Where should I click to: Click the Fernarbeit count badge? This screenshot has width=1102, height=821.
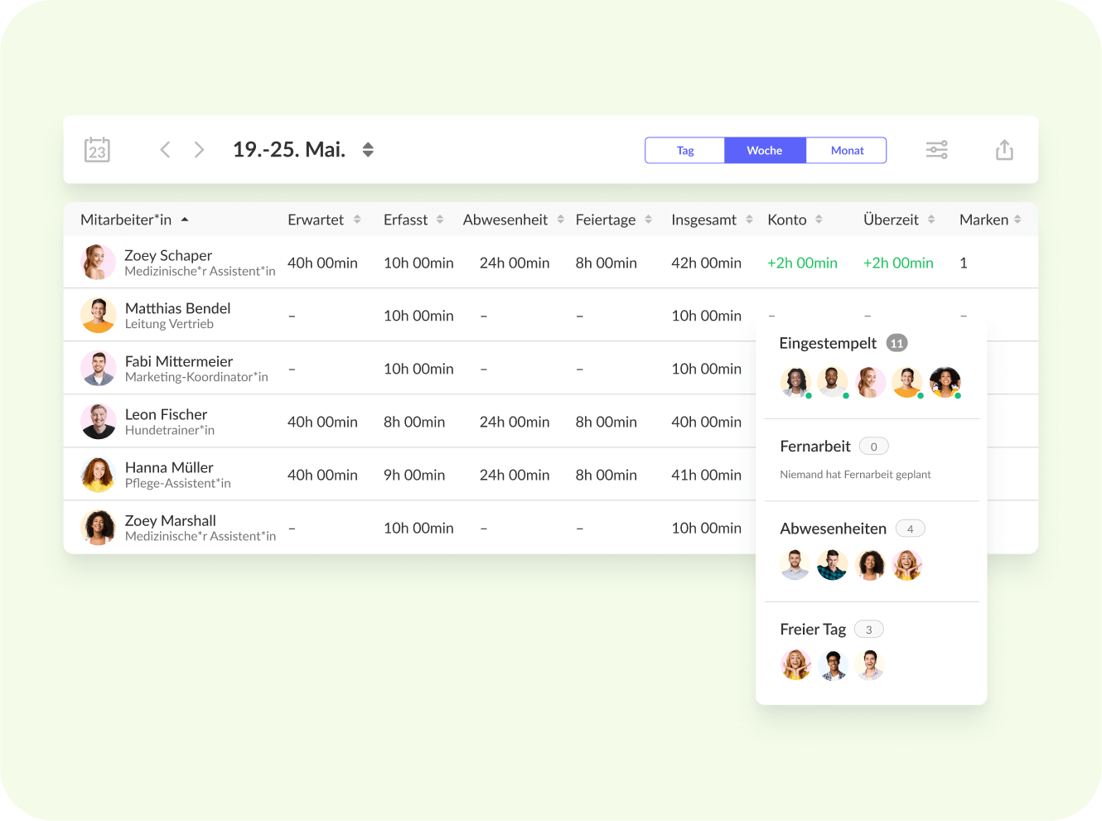(873, 446)
